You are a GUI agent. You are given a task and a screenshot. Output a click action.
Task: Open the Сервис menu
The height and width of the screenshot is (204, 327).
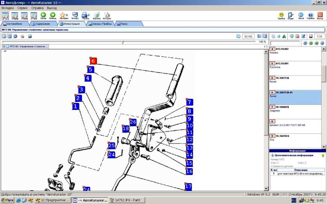pyautogui.click(x=23, y=8)
